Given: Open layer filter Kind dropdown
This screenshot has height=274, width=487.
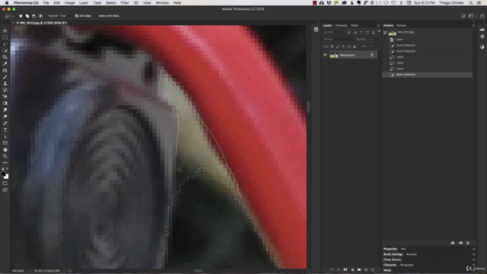Looking at the screenshot, I should (x=334, y=32).
